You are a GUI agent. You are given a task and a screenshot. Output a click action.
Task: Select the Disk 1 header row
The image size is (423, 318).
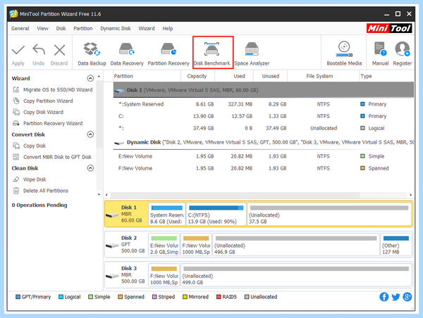tap(263, 90)
